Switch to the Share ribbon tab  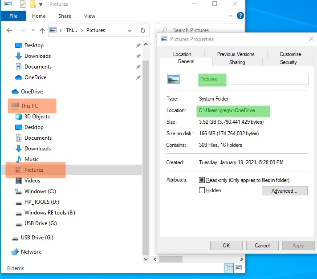65,16
